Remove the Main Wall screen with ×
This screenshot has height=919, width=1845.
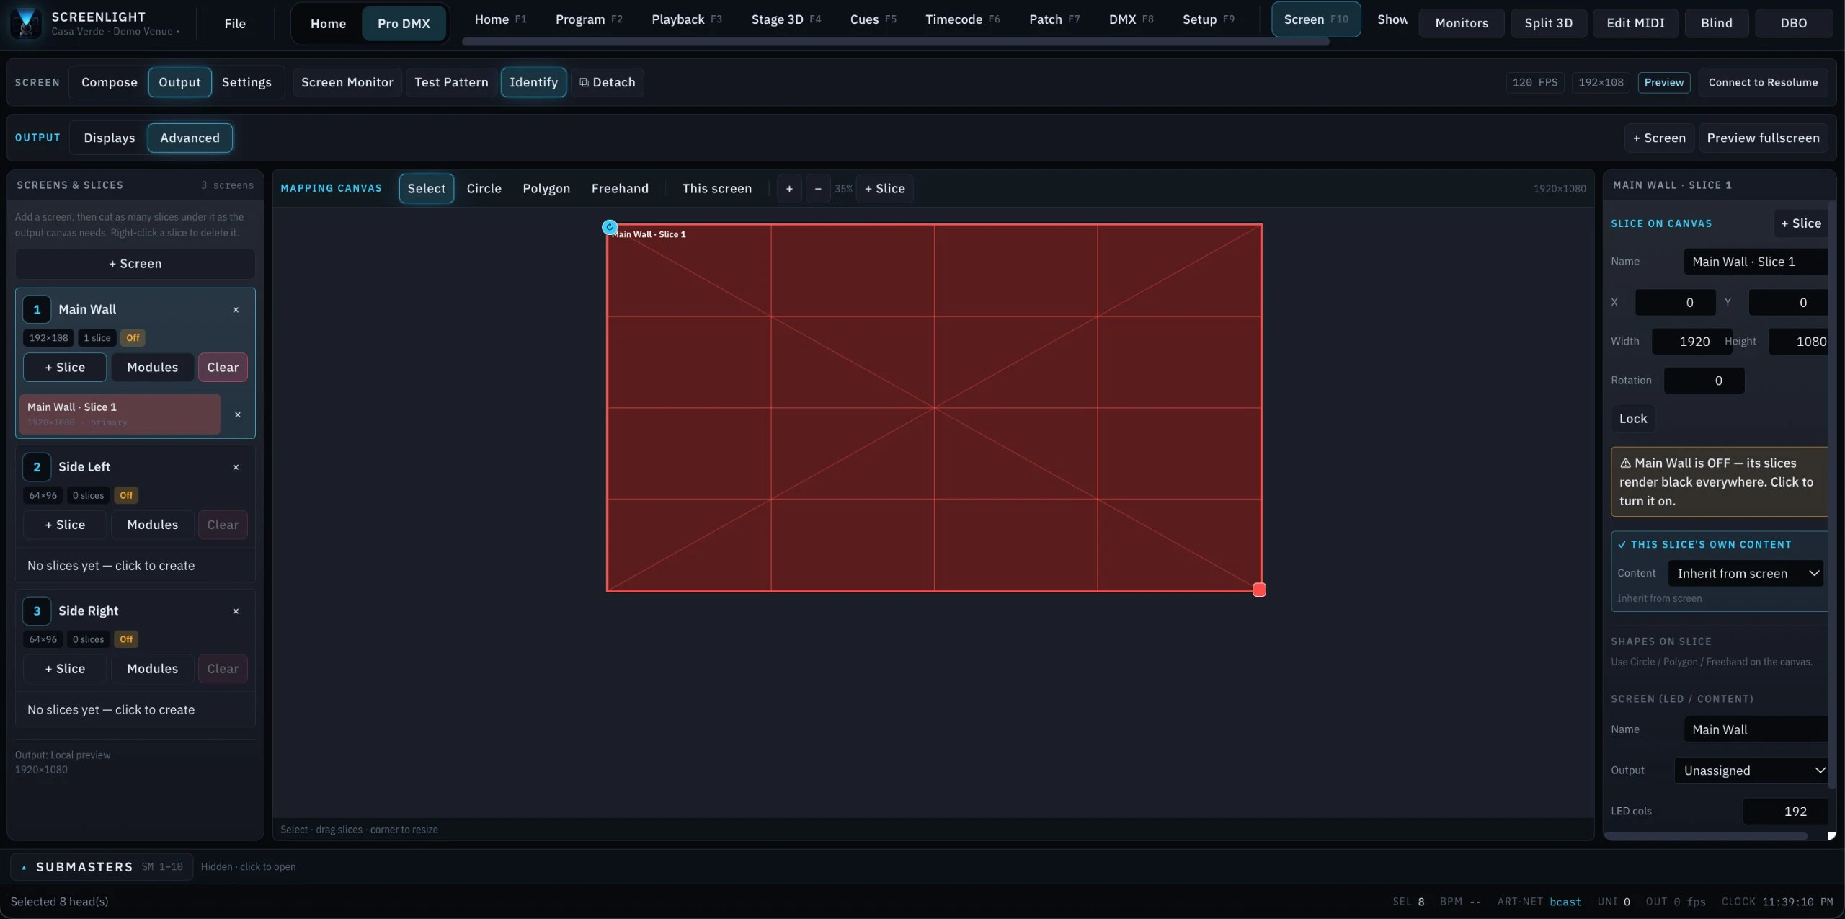(x=236, y=310)
